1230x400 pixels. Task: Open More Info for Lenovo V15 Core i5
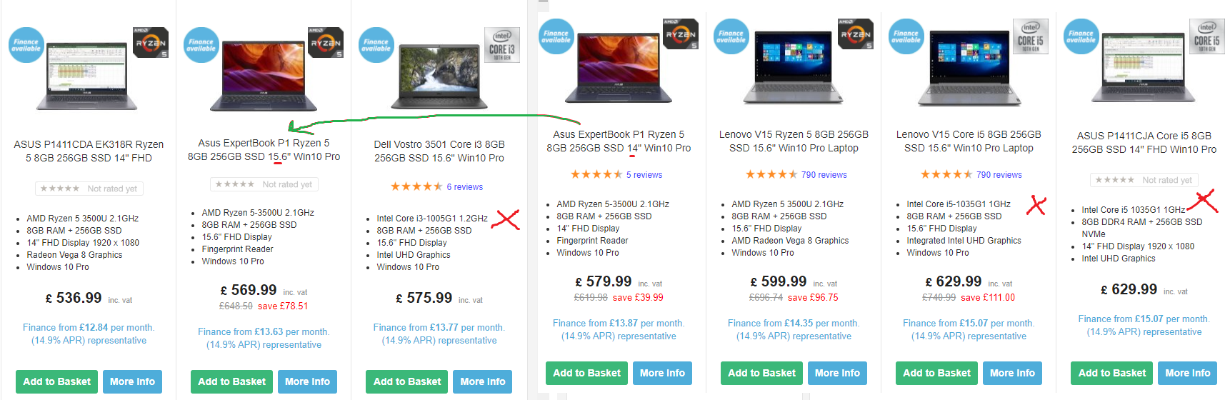click(x=1012, y=373)
